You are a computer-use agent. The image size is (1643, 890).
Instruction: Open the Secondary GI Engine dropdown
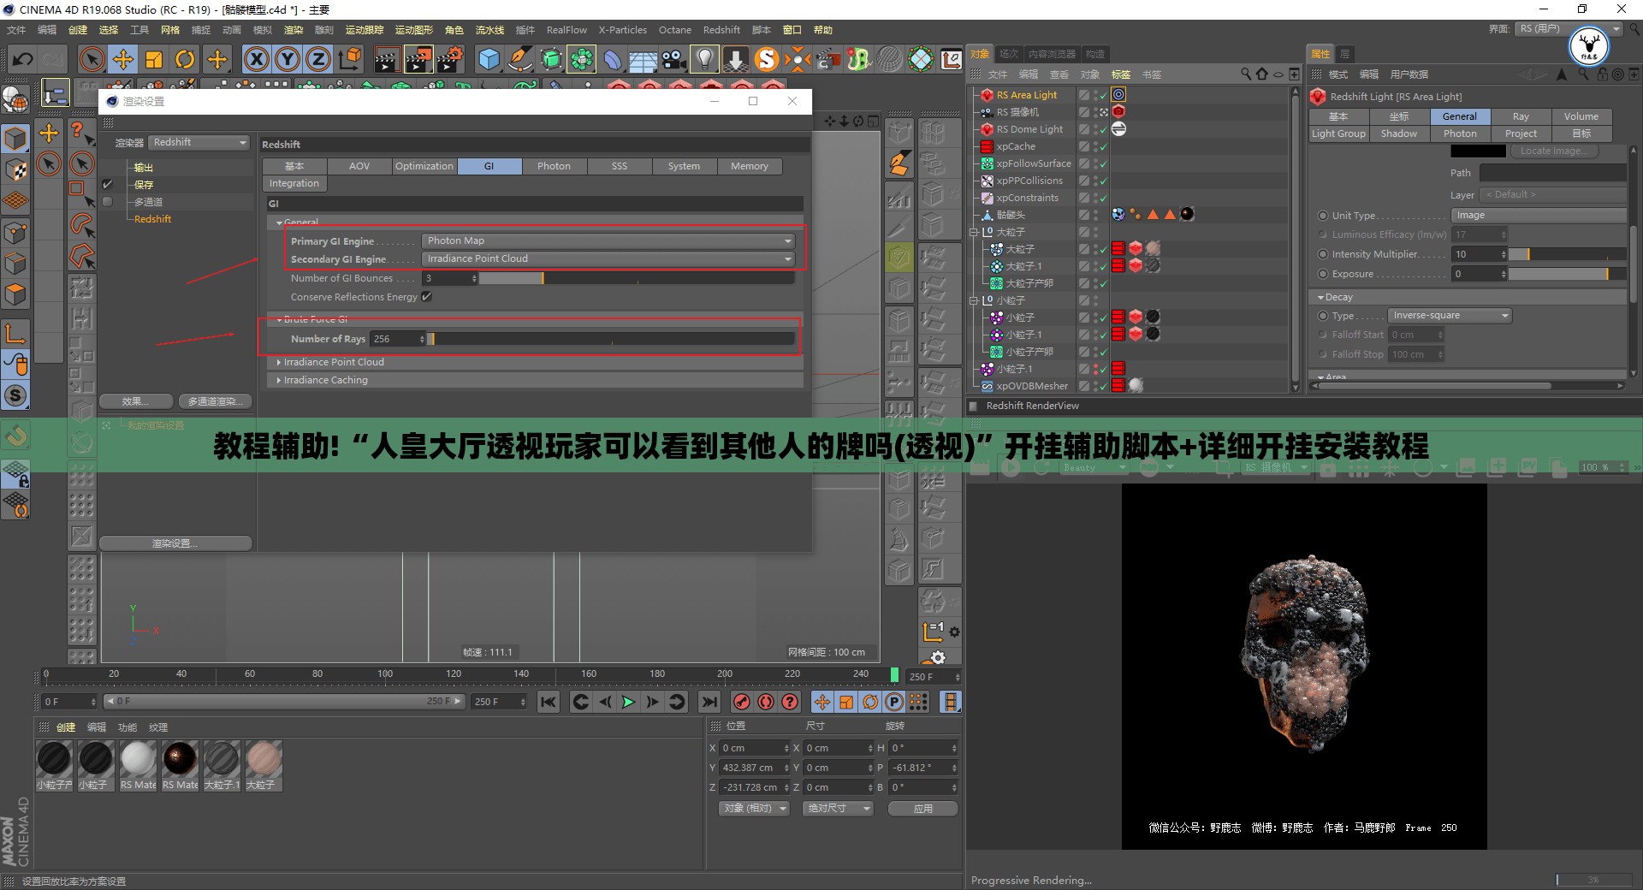point(609,258)
